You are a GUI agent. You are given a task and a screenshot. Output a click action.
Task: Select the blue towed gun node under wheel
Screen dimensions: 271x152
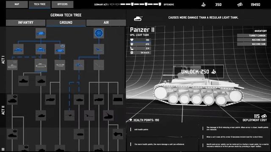tap(99, 49)
